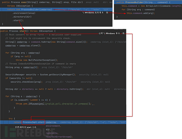Click the .directory(dir) call
Image resolution: width=182 pixels, height=139 pixels.
(x=22, y=16)
